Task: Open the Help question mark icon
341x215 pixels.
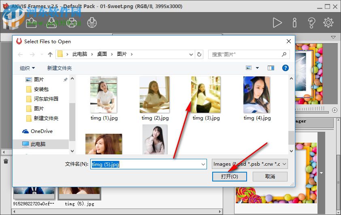Action: pyautogui.click(x=311, y=23)
